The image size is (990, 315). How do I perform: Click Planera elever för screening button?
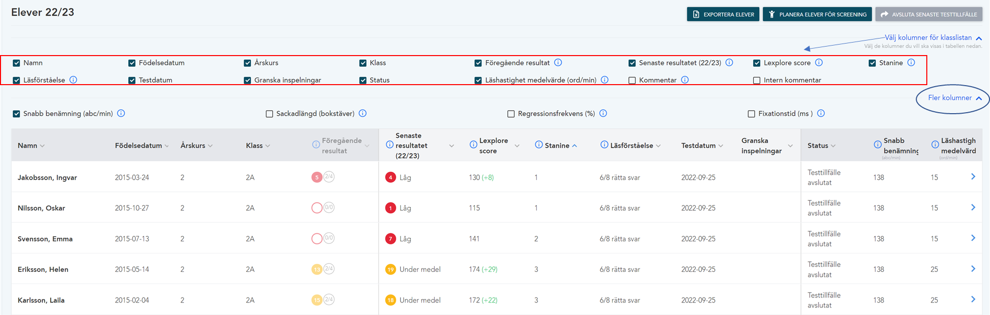point(817,14)
